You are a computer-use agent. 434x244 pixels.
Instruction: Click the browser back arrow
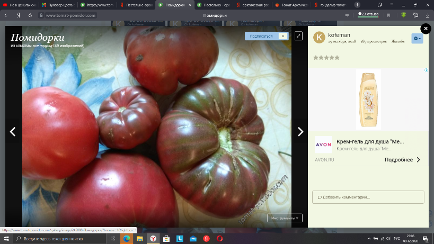coord(6,15)
